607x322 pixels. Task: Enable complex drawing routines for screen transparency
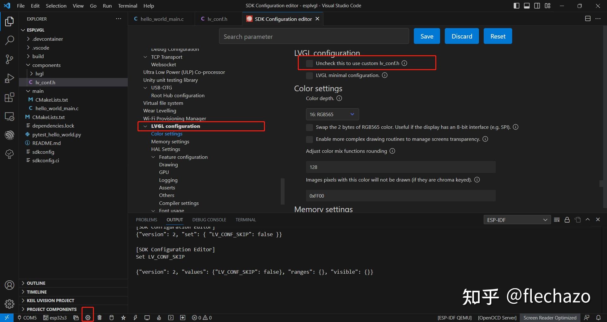point(310,139)
